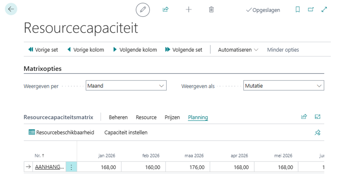Click the back arrow button
The image size is (355, 174).
[x=11, y=9]
